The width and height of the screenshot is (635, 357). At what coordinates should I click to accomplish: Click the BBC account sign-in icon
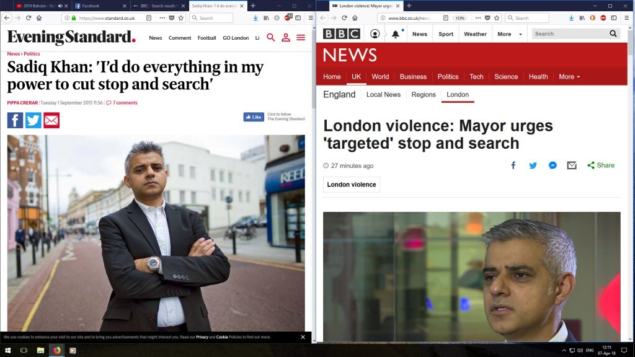375,34
